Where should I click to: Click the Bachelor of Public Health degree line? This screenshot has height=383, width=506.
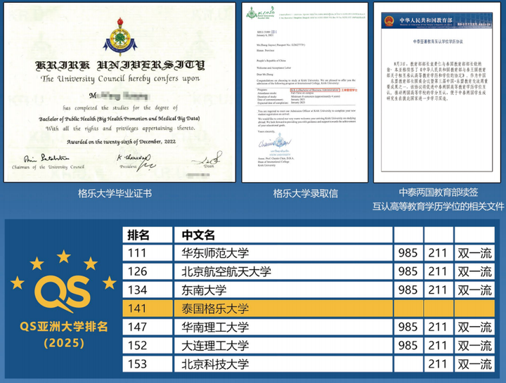tap(119, 119)
